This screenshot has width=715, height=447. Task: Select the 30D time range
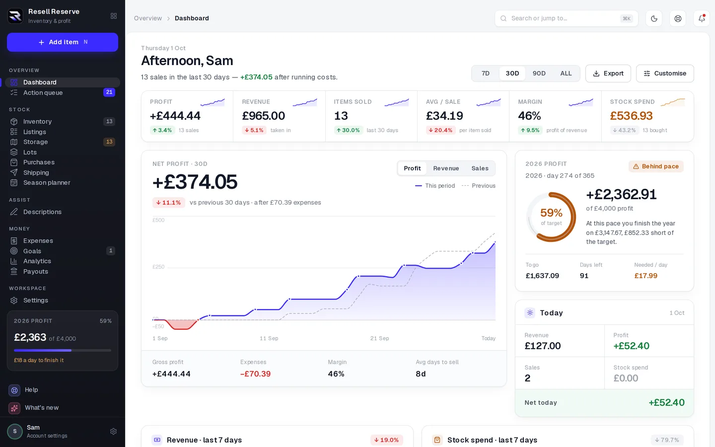coord(512,74)
